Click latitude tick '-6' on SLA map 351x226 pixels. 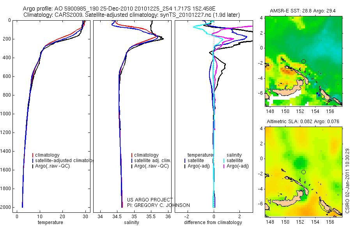[x=260, y=204]
